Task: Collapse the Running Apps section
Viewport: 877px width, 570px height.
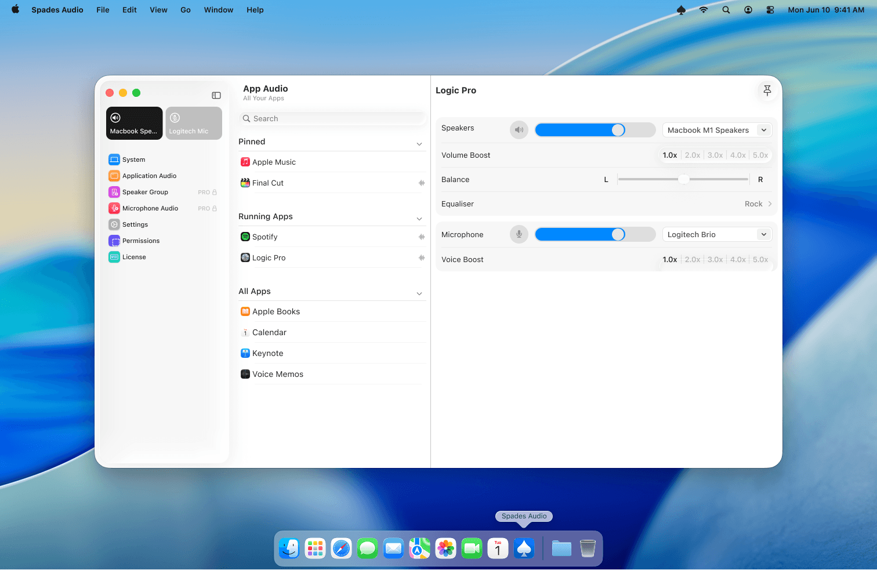Action: coord(419,219)
